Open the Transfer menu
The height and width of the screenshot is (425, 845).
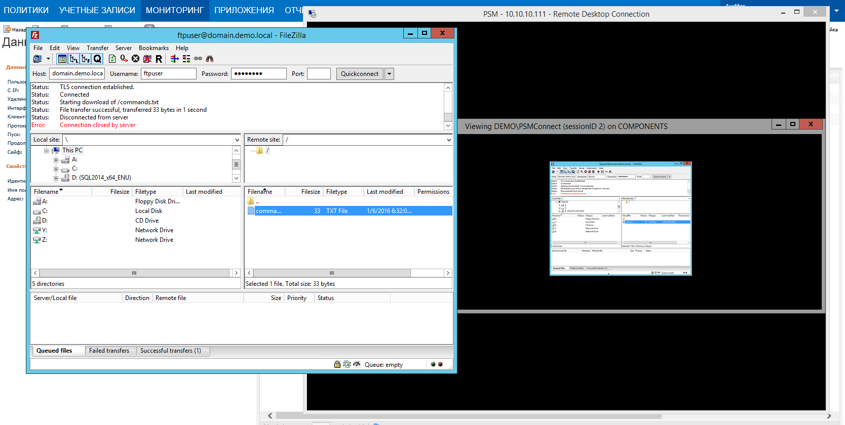coord(97,48)
